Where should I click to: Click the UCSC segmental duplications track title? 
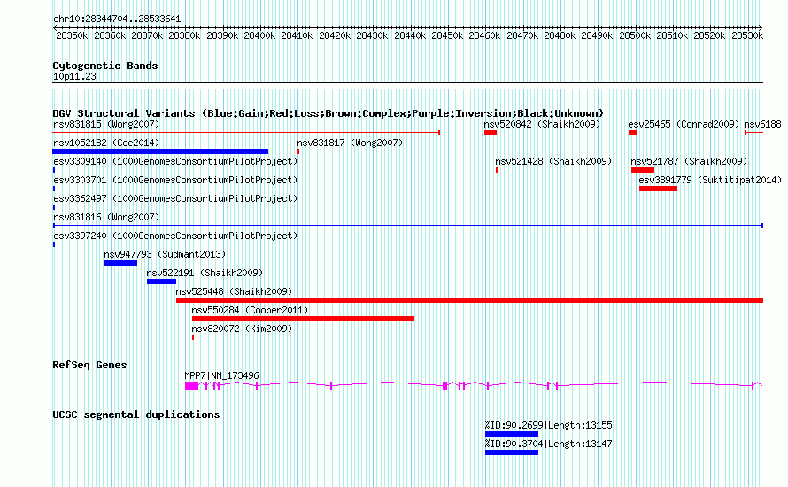coord(136,414)
